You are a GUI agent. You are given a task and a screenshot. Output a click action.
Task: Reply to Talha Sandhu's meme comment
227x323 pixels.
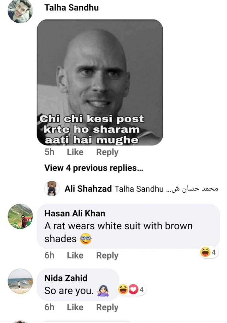(x=107, y=152)
